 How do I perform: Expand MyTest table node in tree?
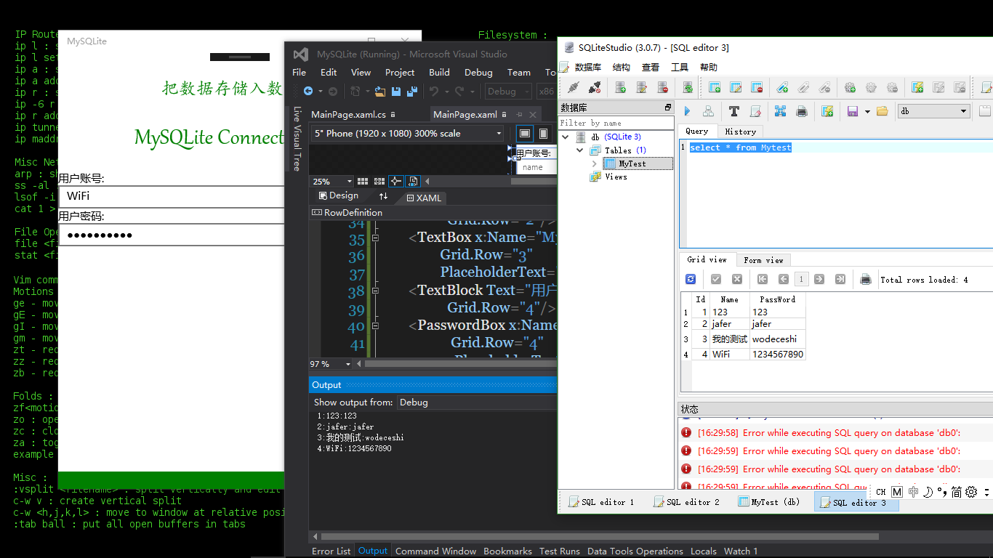coord(594,163)
